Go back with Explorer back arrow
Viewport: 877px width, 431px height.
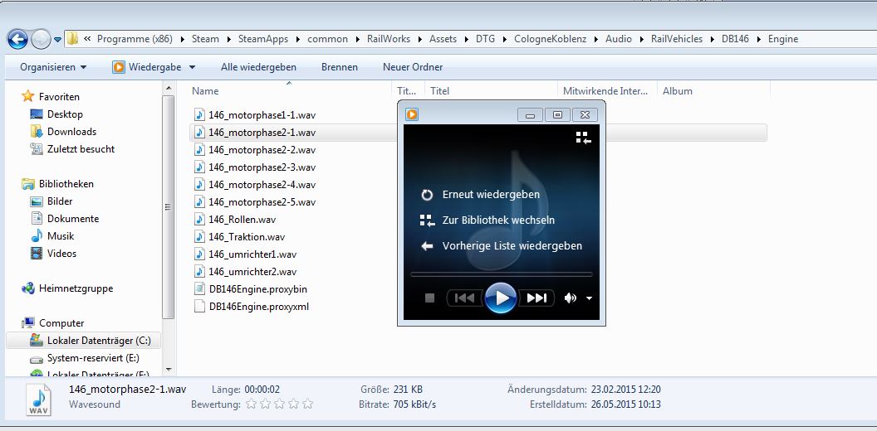[17, 39]
